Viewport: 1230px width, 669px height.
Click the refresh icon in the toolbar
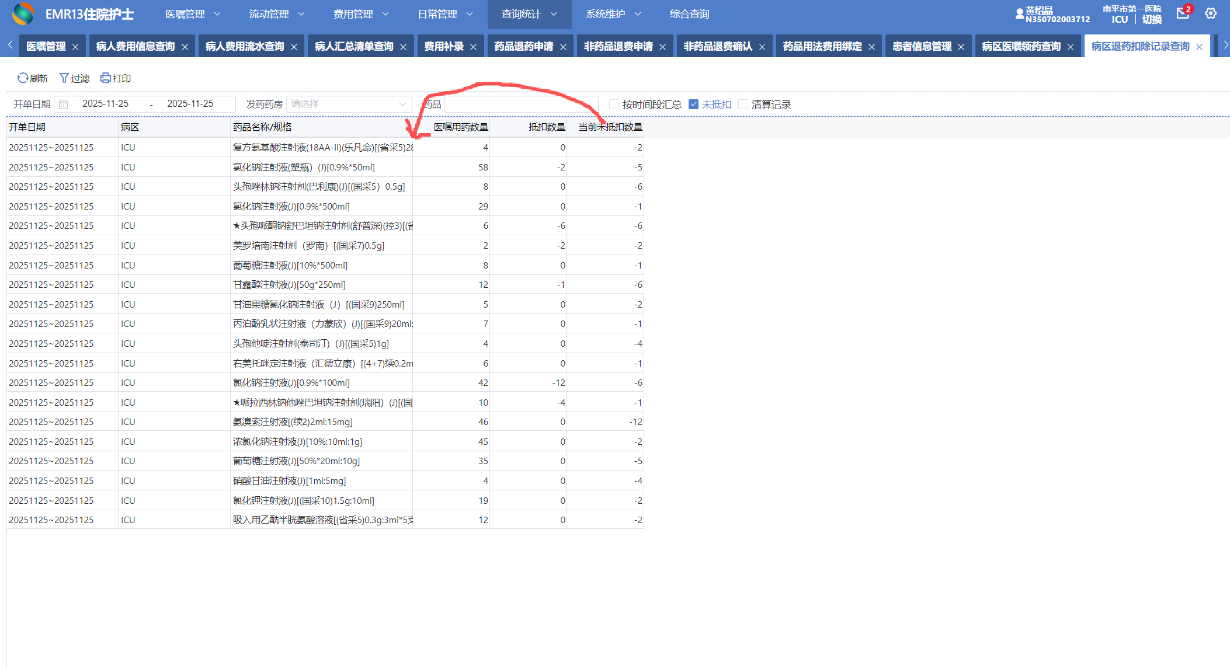pos(23,78)
